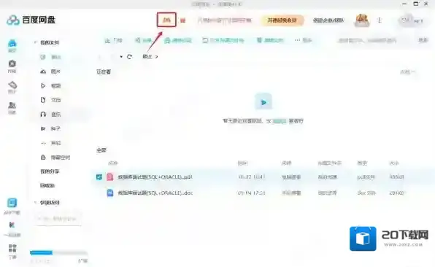
Task: Click the 百度网盘 cloud logo
Action: 12,20
